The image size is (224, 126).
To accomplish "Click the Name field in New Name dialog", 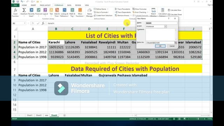I will (161, 23).
